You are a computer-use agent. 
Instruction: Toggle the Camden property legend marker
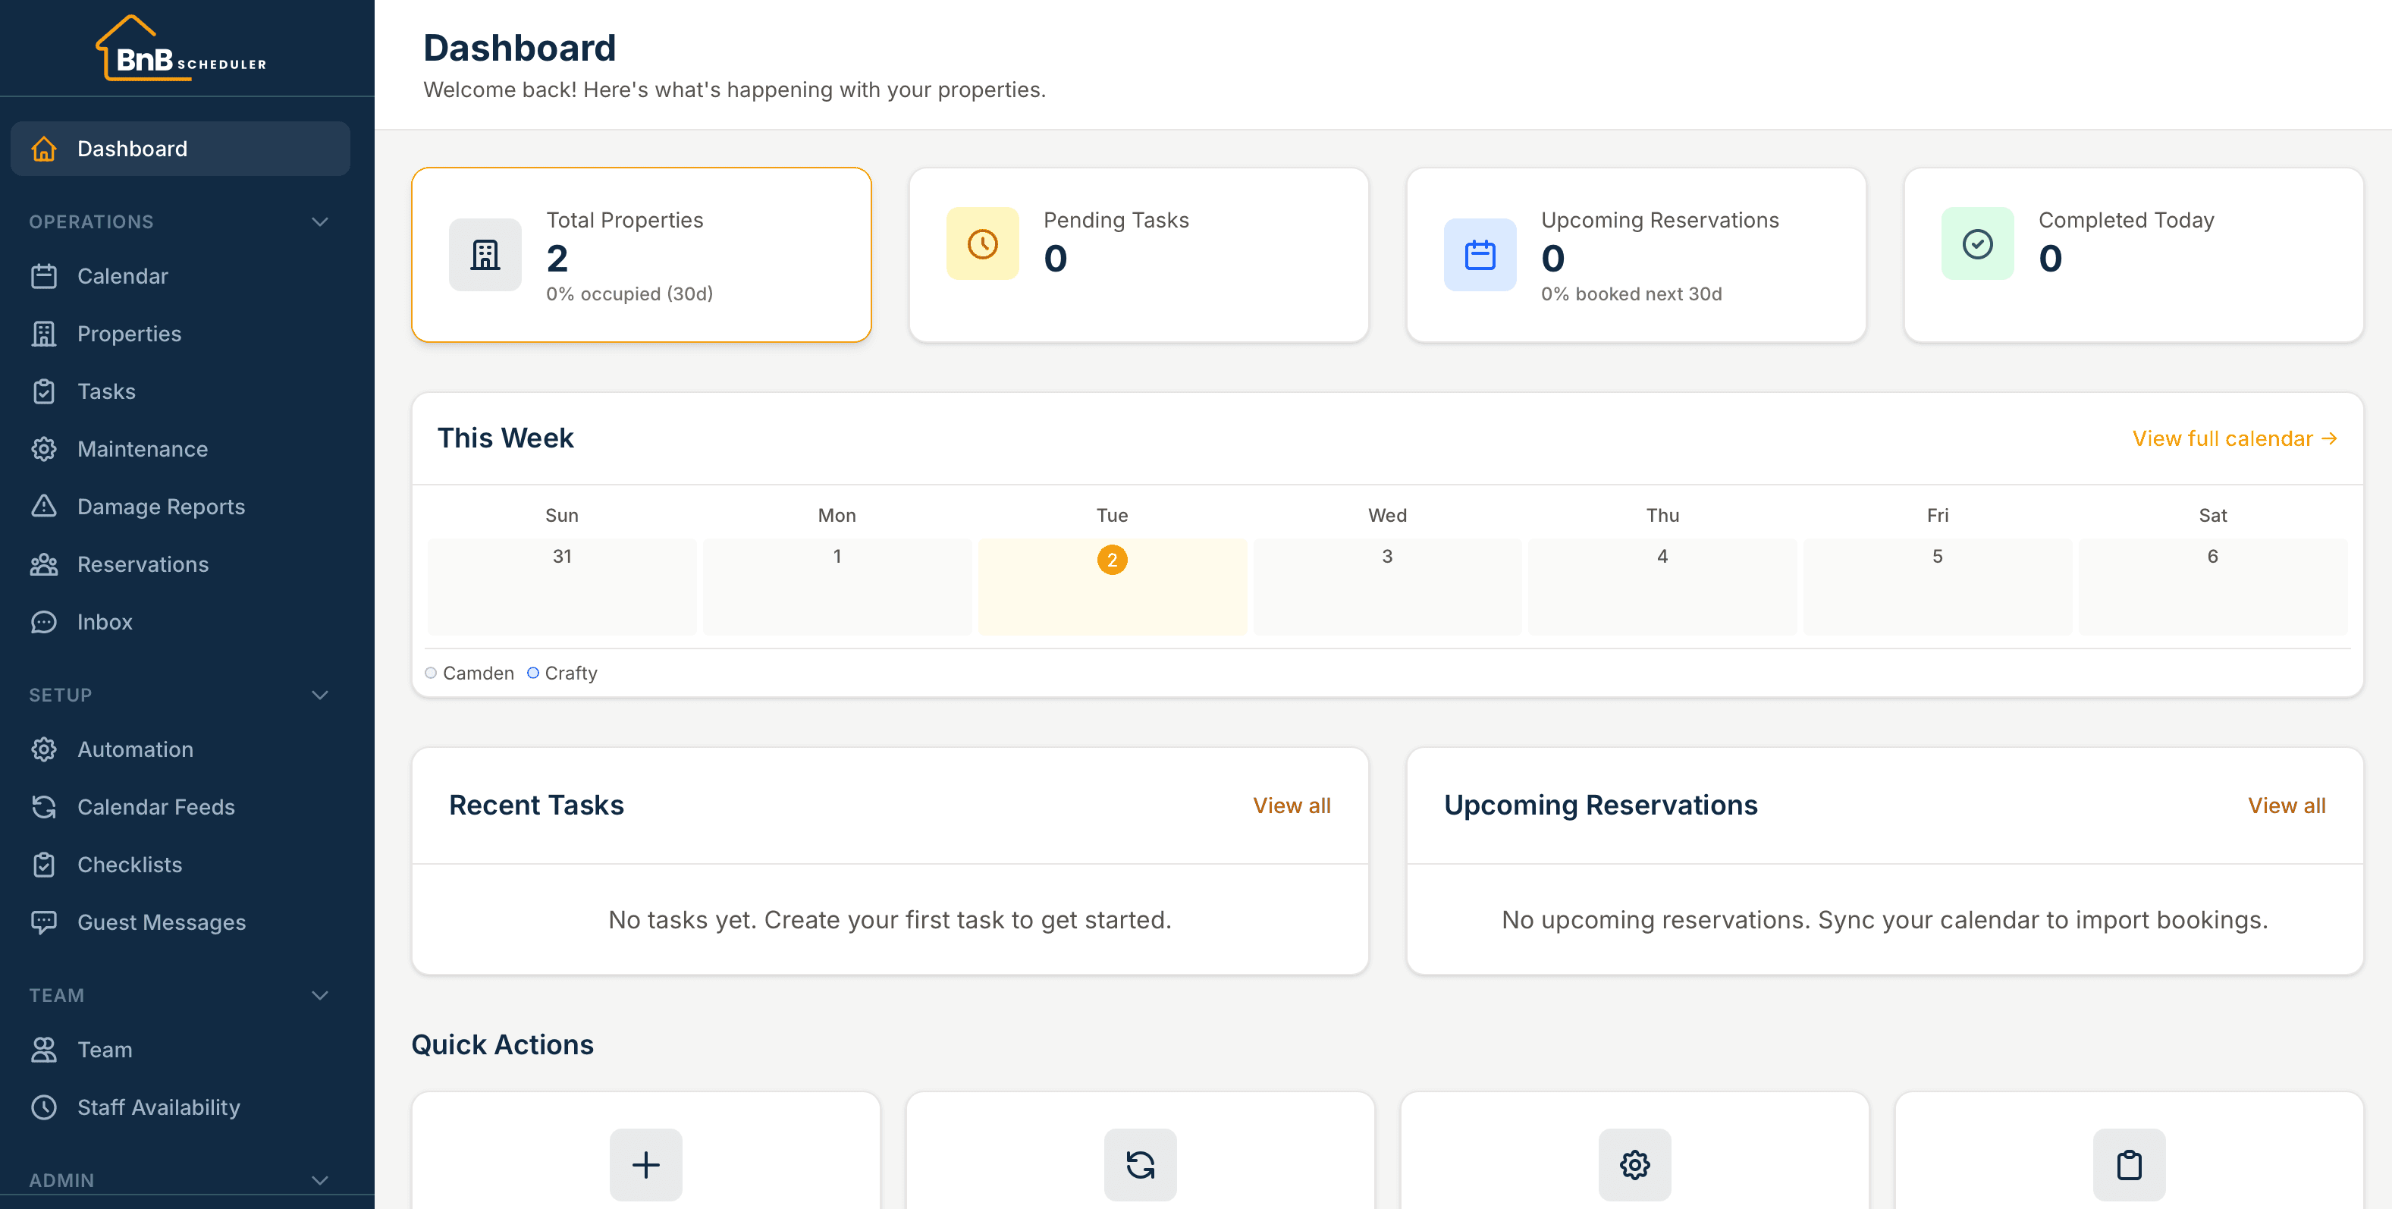(431, 674)
